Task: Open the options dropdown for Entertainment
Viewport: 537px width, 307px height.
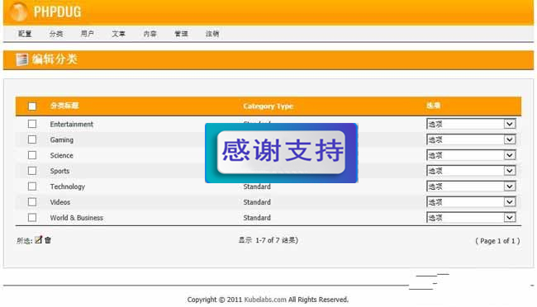Action: (x=471, y=124)
